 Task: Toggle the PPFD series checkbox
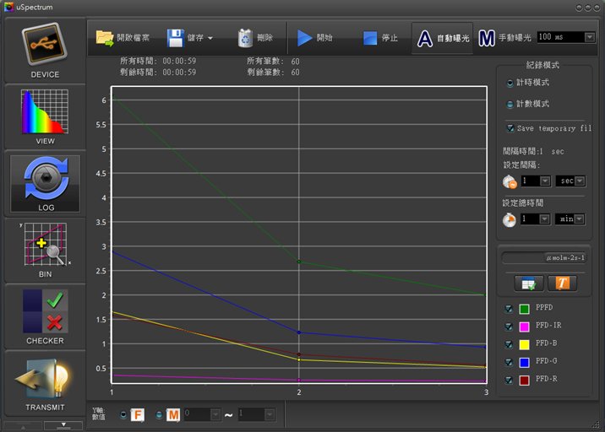(509, 308)
